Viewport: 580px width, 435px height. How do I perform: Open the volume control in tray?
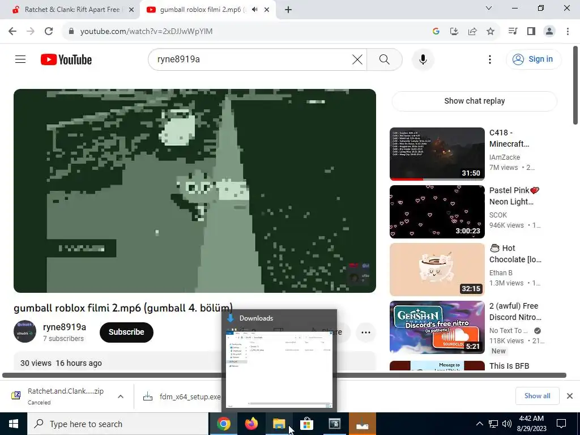point(507,424)
